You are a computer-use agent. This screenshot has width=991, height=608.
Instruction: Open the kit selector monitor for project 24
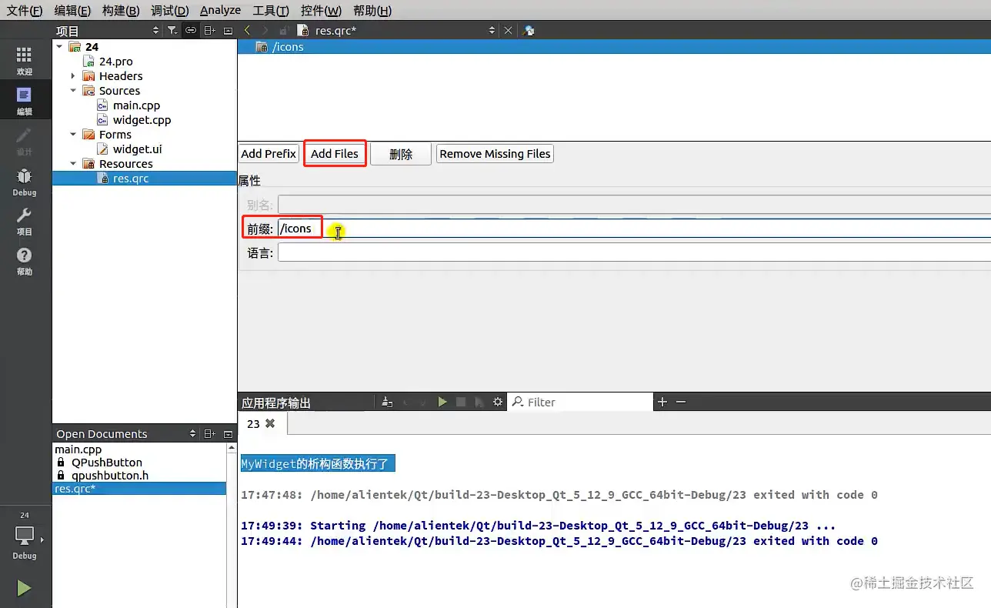(x=24, y=536)
